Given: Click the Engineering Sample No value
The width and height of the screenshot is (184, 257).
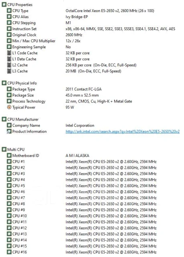Looking at the screenshot, I should coord(68,47).
